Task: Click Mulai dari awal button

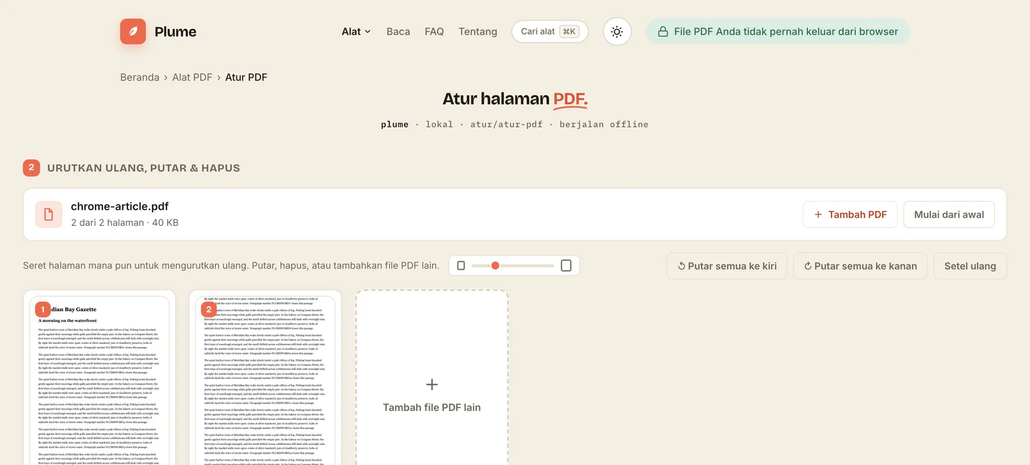Action: [949, 215]
